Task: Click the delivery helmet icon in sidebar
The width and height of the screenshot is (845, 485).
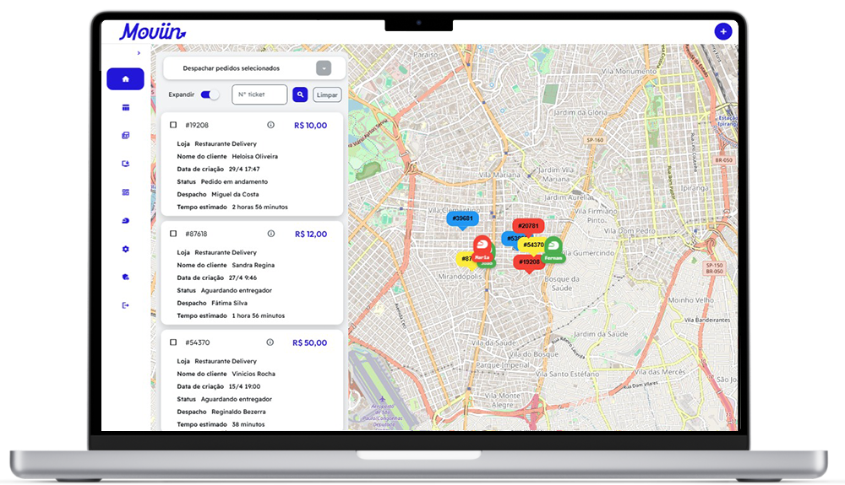Action: (125, 220)
